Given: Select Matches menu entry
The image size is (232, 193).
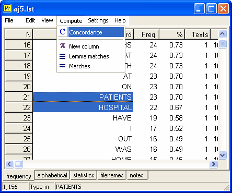Looking at the screenshot, I should 91,66.
